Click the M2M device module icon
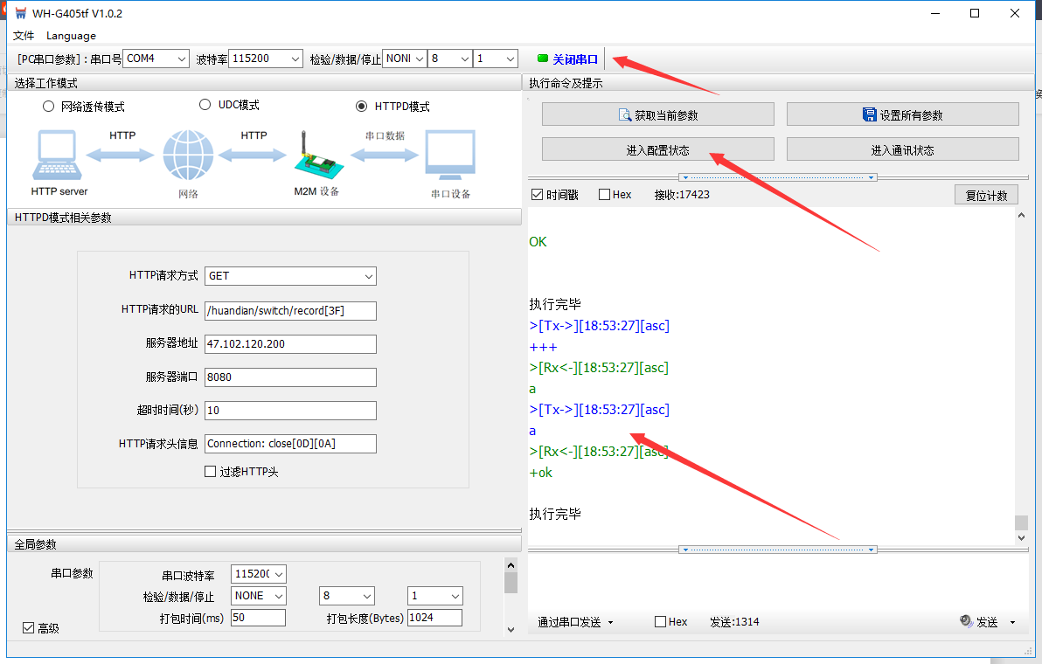The image size is (1042, 664). [x=313, y=157]
